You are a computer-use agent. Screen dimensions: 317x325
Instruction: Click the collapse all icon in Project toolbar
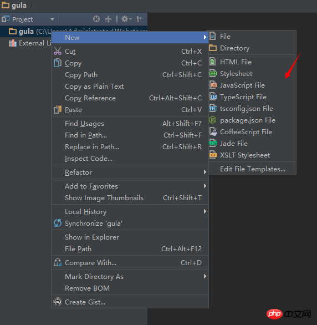pos(108,19)
